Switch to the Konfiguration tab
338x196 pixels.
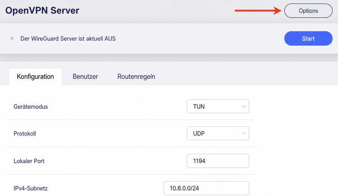35,77
